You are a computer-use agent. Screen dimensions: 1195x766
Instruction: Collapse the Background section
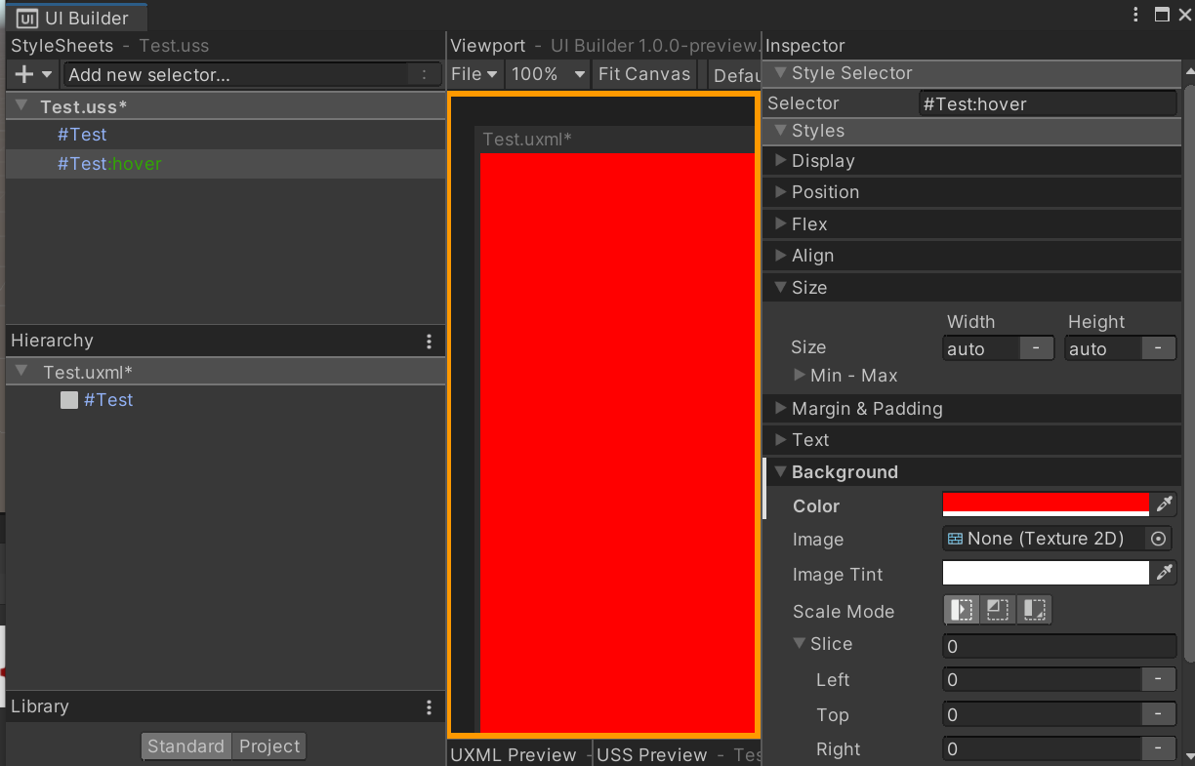pyautogui.click(x=779, y=471)
